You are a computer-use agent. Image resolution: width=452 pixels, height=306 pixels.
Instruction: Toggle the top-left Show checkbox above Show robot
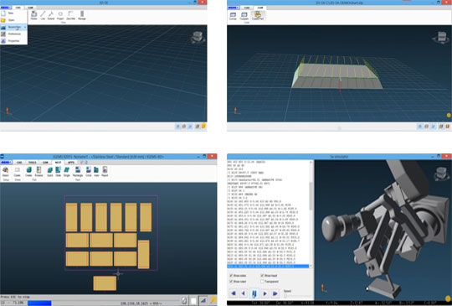pyautogui.click(x=231, y=276)
